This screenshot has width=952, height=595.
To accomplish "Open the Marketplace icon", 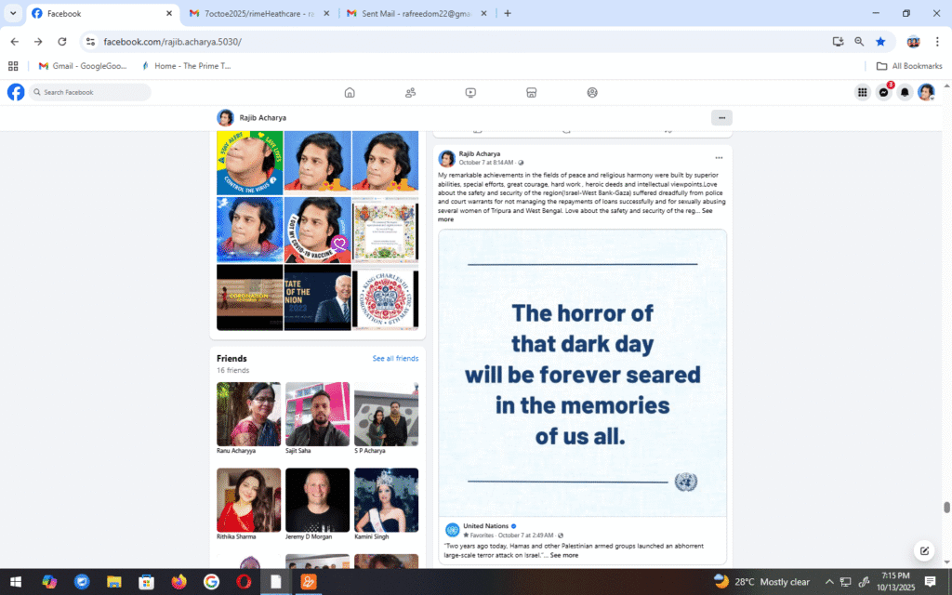I will pos(532,92).
